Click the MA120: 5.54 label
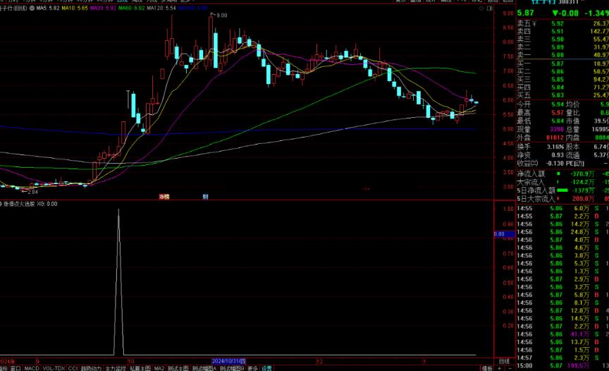 tap(161, 8)
